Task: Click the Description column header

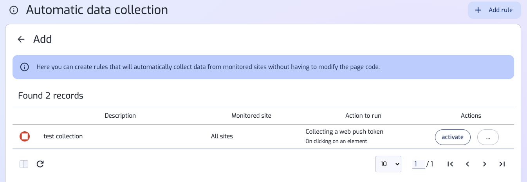Action: click(x=120, y=116)
